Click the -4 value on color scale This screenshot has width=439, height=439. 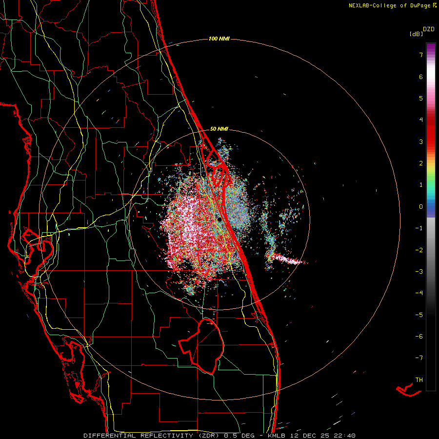coord(419,293)
